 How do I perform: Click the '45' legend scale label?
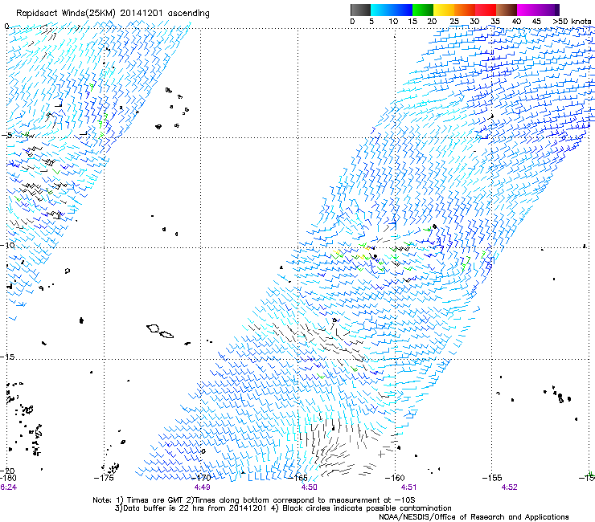click(536, 22)
